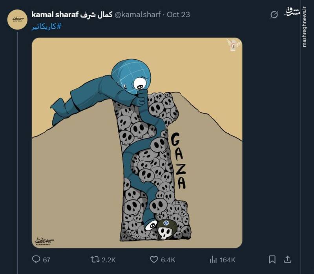Click the Grok icon beside the tweet date
Screen dimensions: 314x274
coord(274,15)
